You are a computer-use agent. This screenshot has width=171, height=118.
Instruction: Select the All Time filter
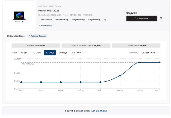76,53
